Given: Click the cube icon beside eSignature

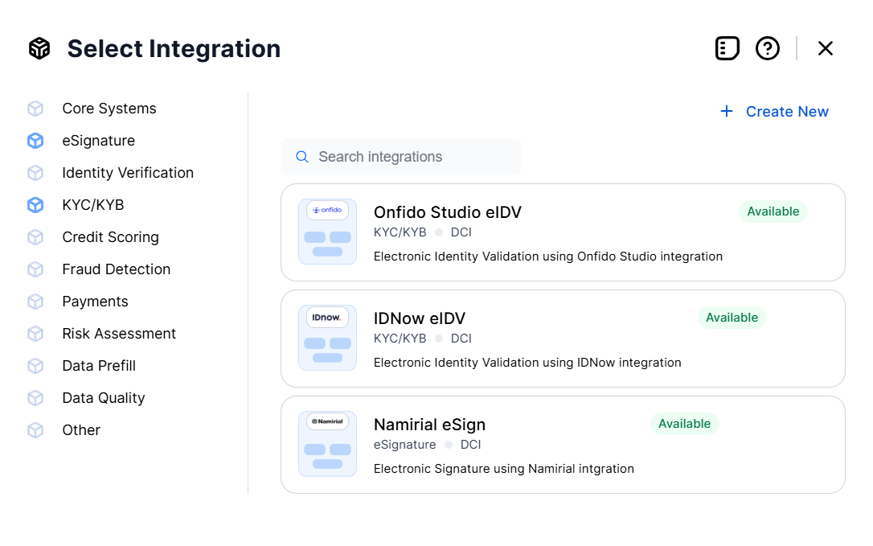Looking at the screenshot, I should tap(35, 141).
